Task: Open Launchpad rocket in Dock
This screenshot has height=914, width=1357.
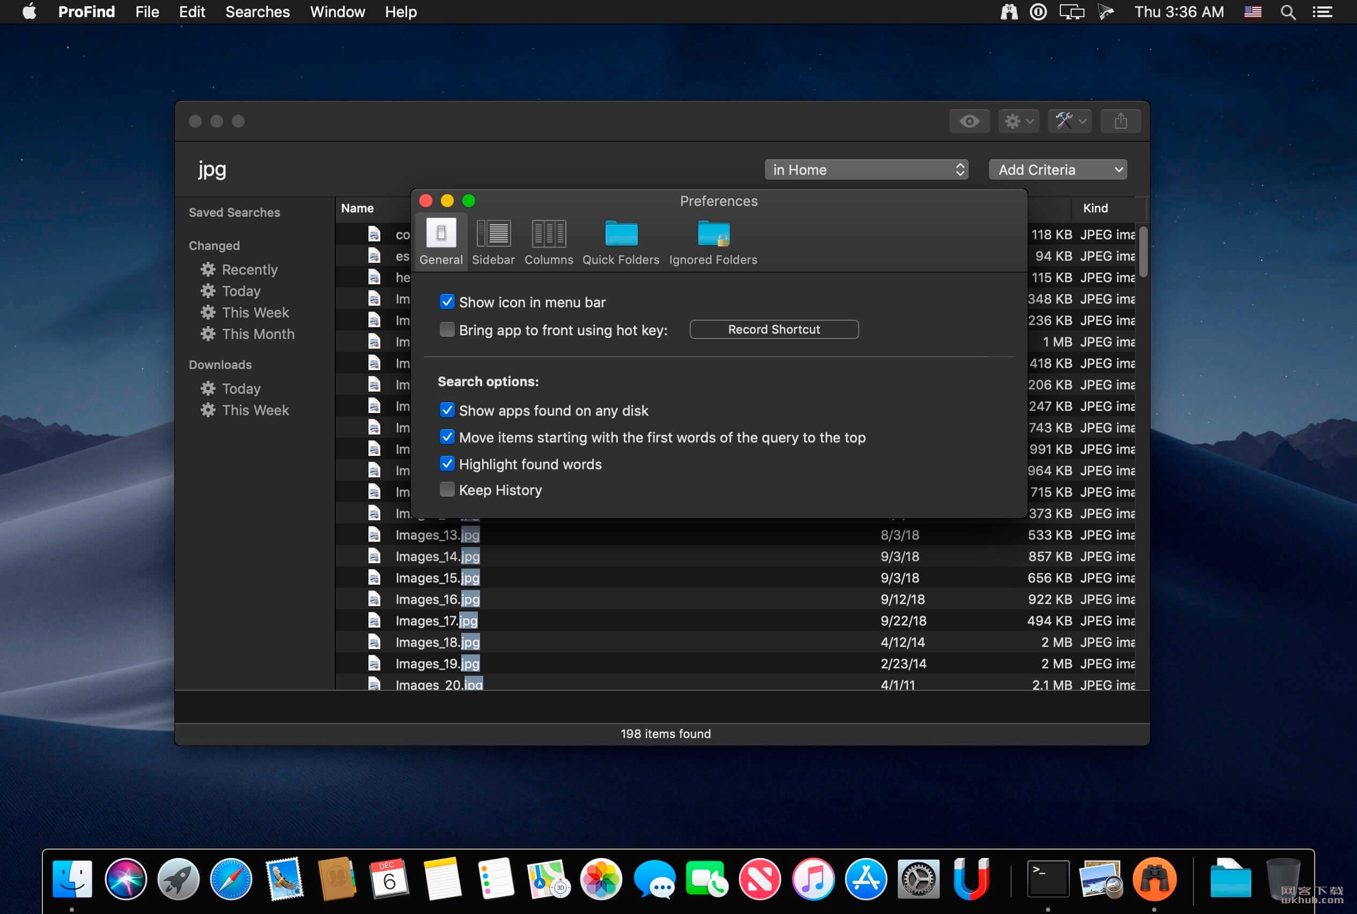Action: 179,879
